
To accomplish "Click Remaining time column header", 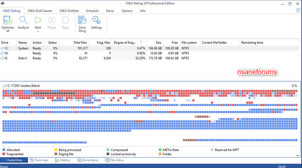I will 269,43.
